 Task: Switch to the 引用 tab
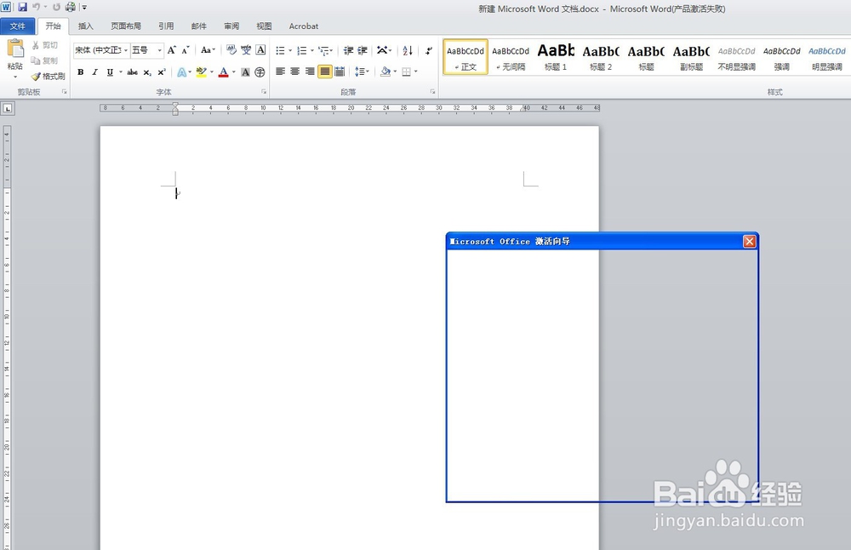(166, 26)
